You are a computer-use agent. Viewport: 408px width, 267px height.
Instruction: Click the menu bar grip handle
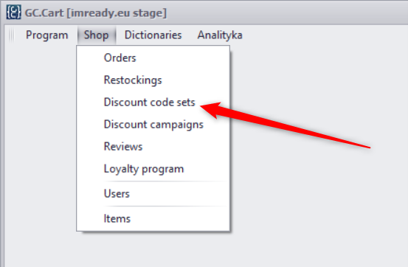pos(12,35)
